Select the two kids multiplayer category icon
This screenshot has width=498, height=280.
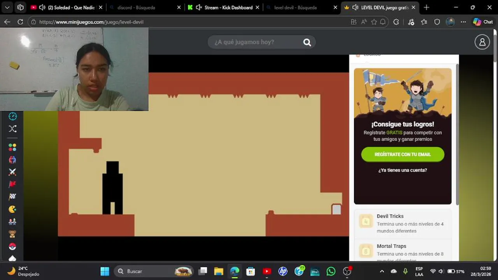(12, 222)
